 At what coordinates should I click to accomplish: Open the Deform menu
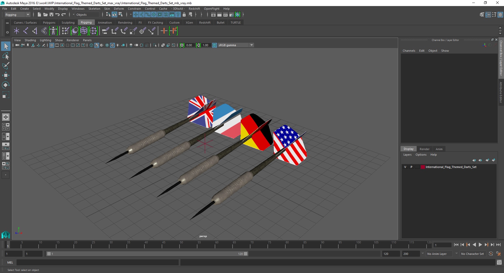click(119, 9)
